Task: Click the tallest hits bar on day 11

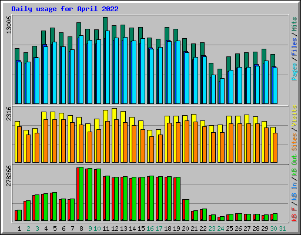Action: click(105, 24)
